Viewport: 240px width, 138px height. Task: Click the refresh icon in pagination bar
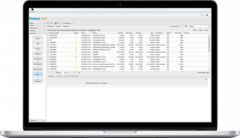click(x=79, y=72)
